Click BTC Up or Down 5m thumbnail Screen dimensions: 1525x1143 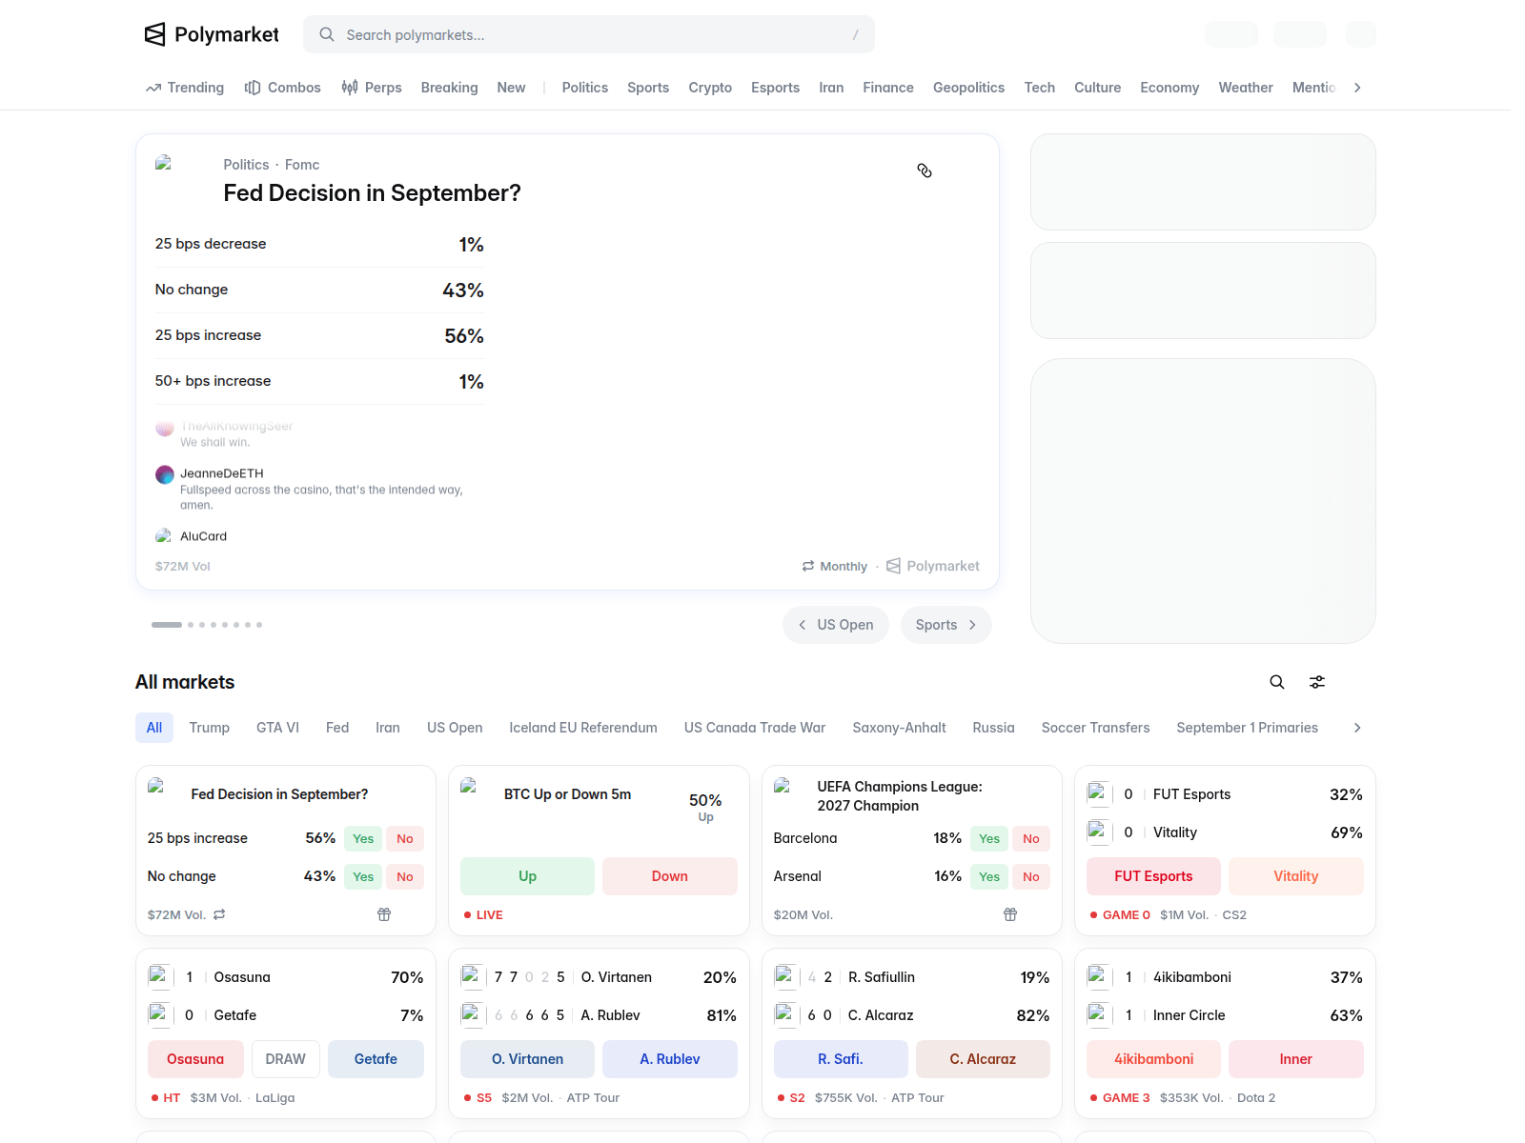tap(477, 794)
